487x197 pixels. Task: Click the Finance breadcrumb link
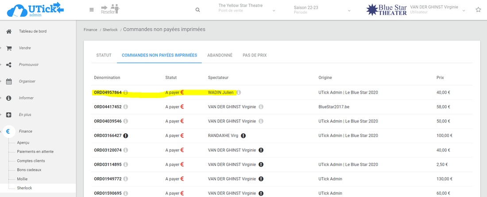tap(90, 30)
